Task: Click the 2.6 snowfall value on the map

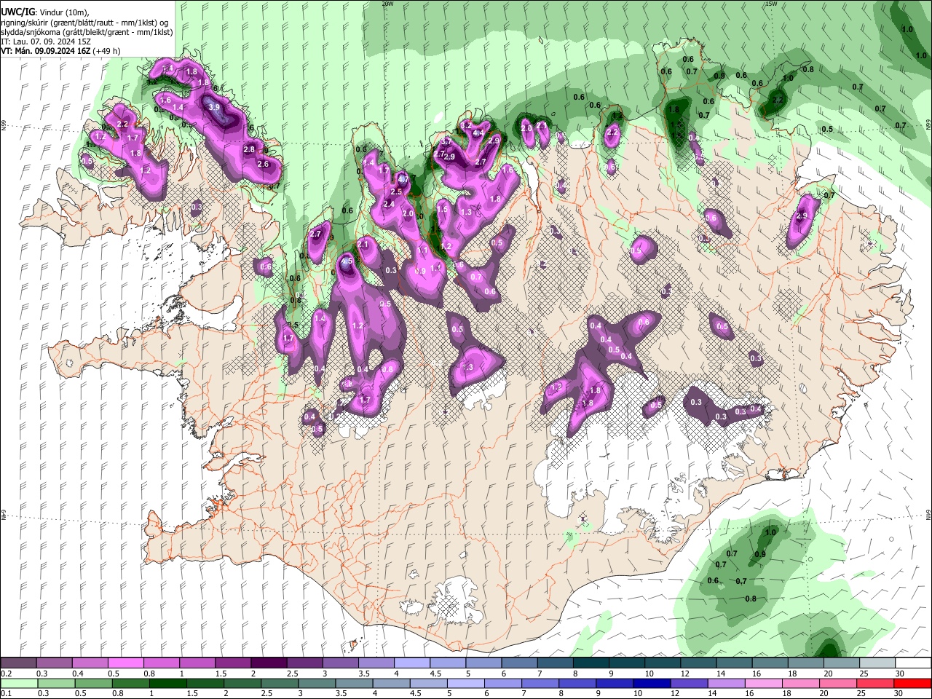Action: point(263,164)
